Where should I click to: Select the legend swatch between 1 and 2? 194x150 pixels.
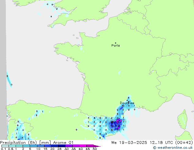19,146
